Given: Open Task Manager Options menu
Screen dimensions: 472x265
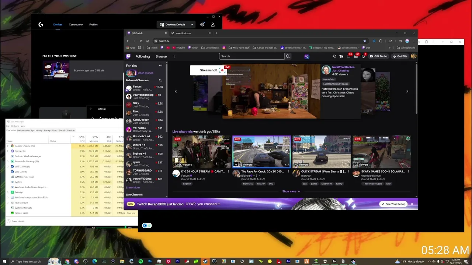Looking at the screenshot, I should point(15,126).
